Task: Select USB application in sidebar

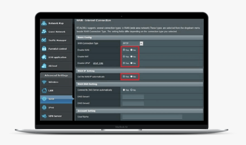Action: point(56,57)
